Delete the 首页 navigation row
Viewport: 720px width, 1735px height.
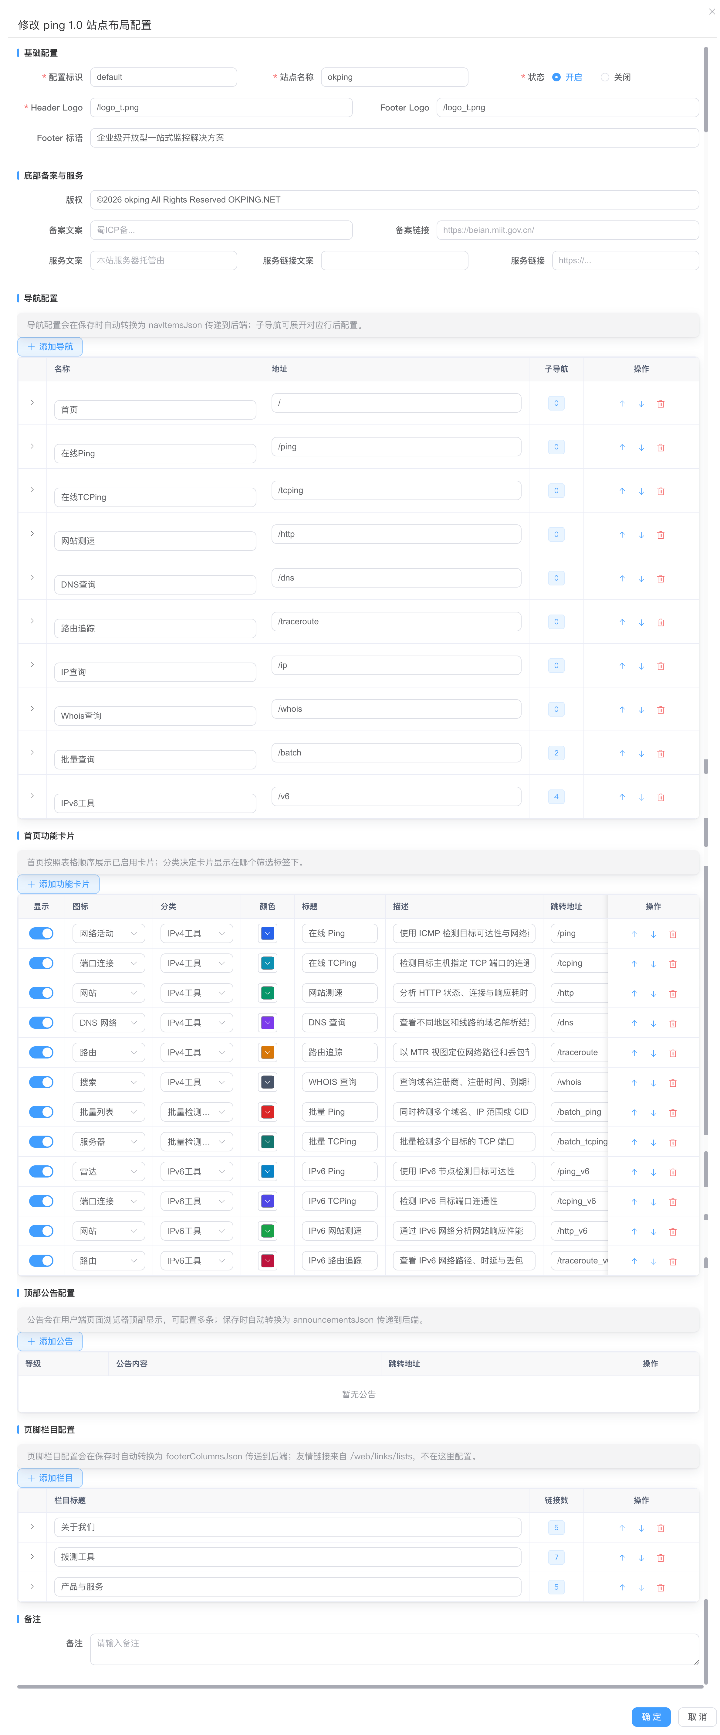click(x=660, y=404)
